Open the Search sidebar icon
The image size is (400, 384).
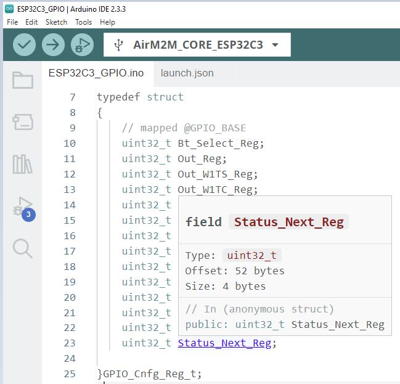23,248
